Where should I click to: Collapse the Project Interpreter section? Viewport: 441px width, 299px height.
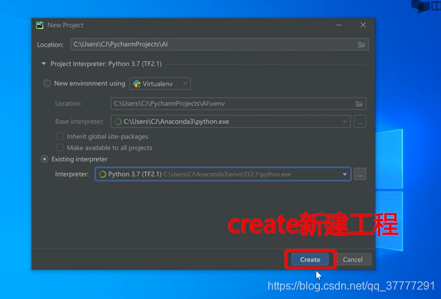point(43,64)
